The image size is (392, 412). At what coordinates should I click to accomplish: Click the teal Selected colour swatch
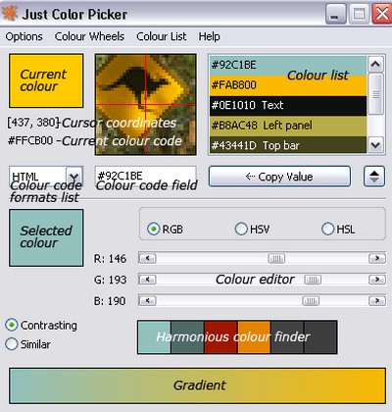46,237
